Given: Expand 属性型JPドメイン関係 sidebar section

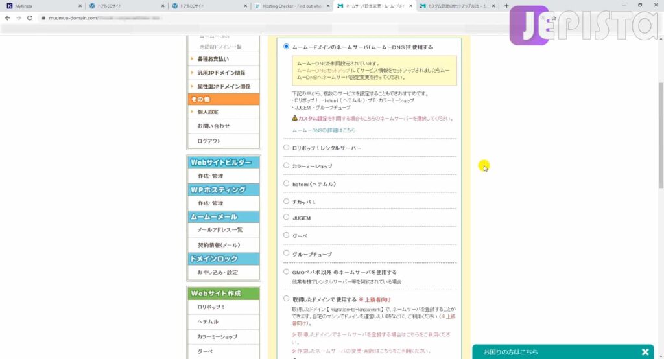Looking at the screenshot, I should coord(224,86).
